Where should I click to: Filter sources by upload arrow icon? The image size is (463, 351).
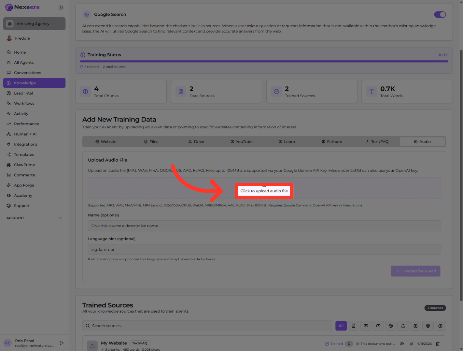(403, 326)
